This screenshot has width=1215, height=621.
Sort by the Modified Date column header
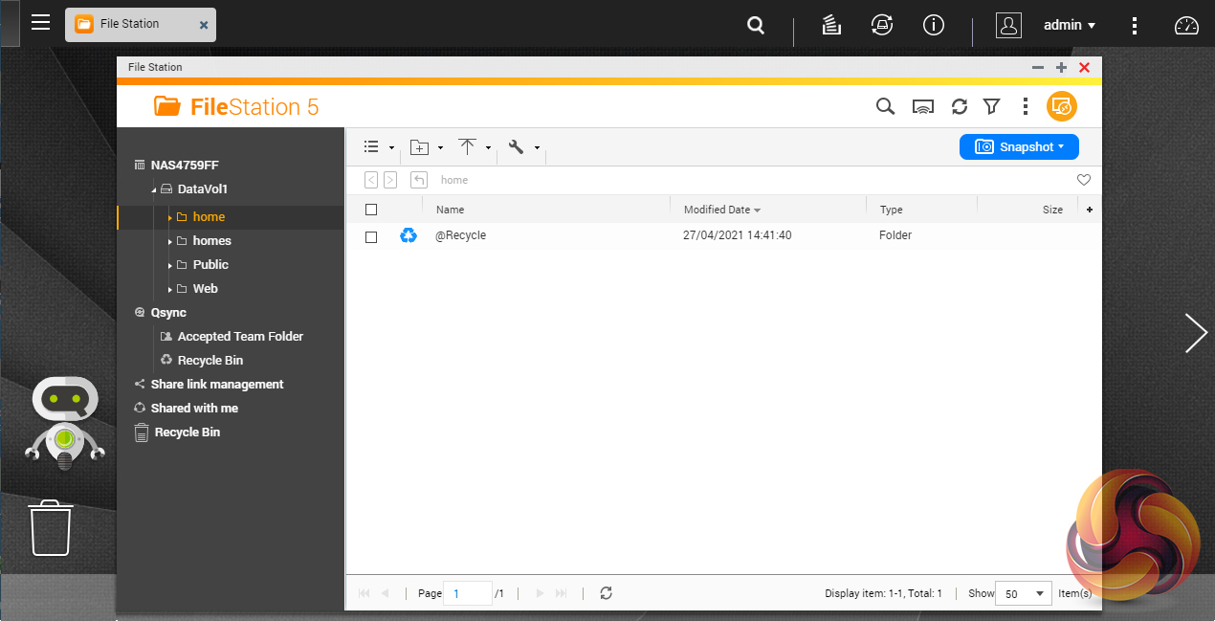[x=718, y=210]
